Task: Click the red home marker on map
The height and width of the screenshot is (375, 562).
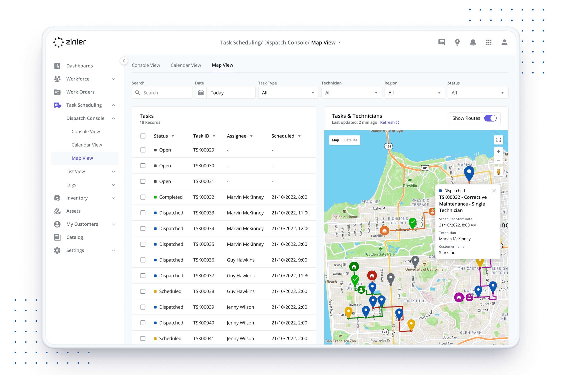Action: point(372,275)
